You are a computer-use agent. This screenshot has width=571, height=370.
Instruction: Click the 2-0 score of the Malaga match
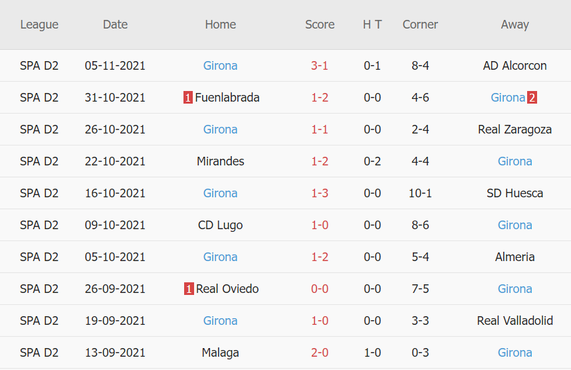pos(320,353)
